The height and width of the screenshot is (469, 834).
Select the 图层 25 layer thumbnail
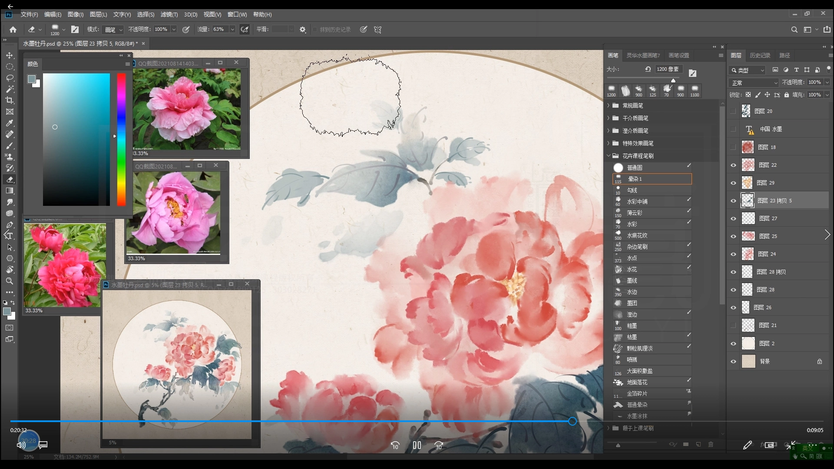[748, 236]
